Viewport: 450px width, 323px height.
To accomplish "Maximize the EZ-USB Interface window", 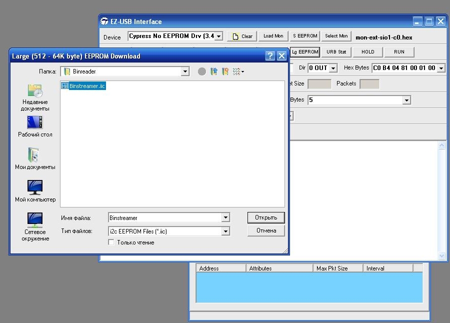I will [429, 21].
